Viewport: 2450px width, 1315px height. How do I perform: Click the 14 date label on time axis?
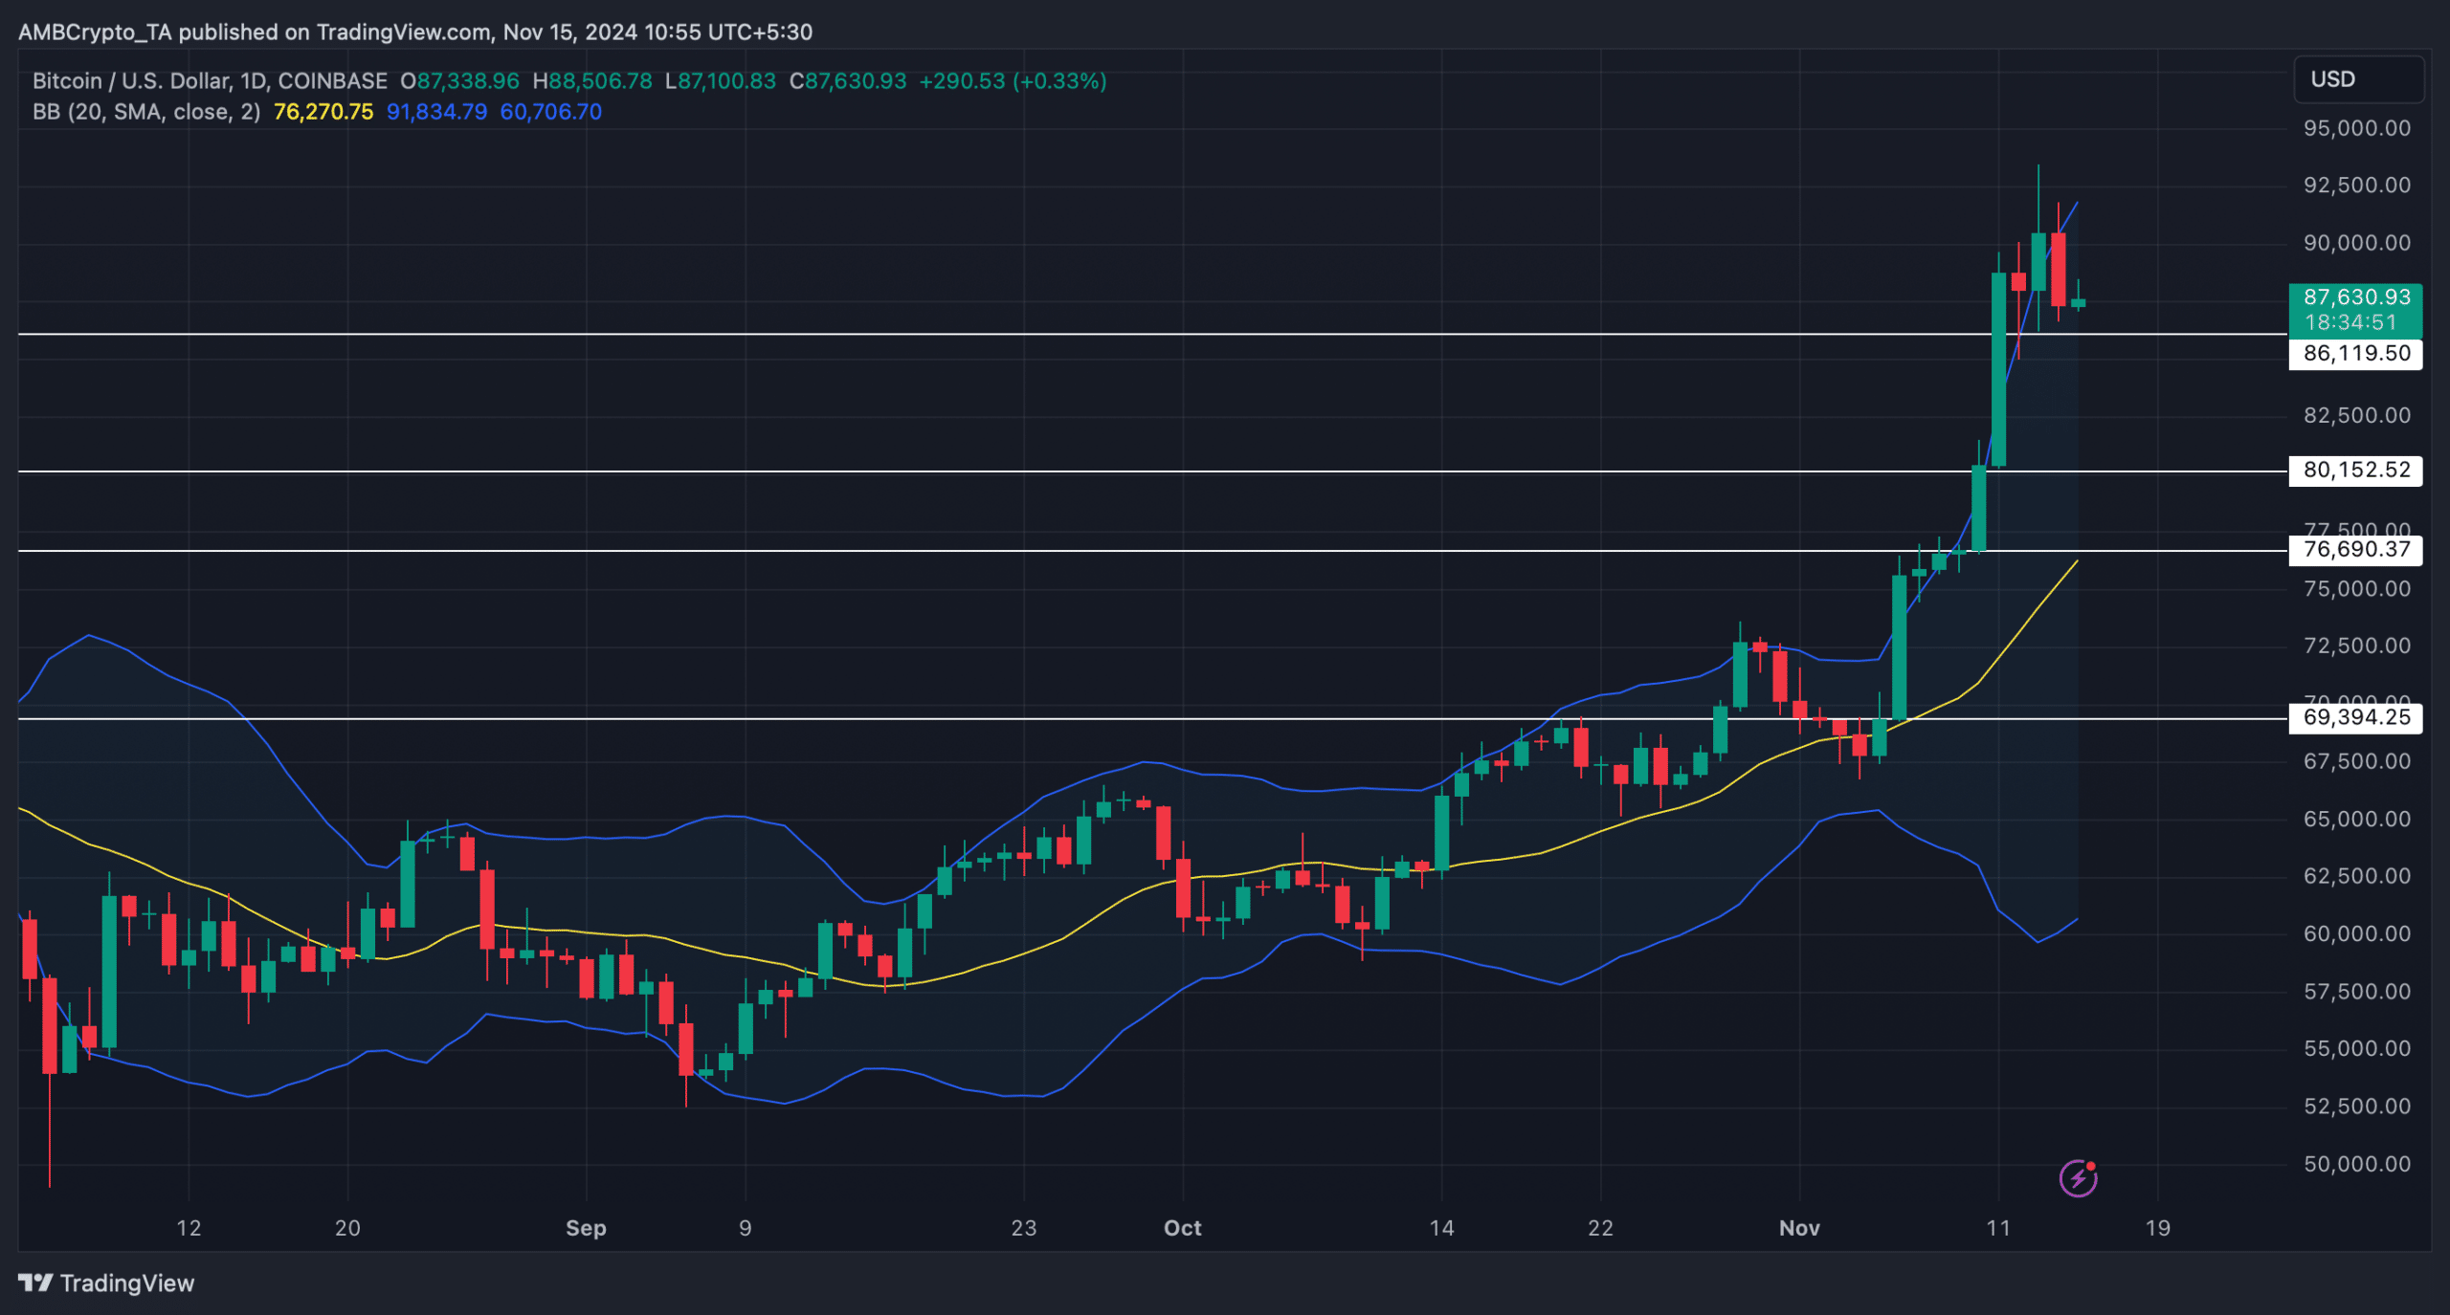pyautogui.click(x=1441, y=1229)
